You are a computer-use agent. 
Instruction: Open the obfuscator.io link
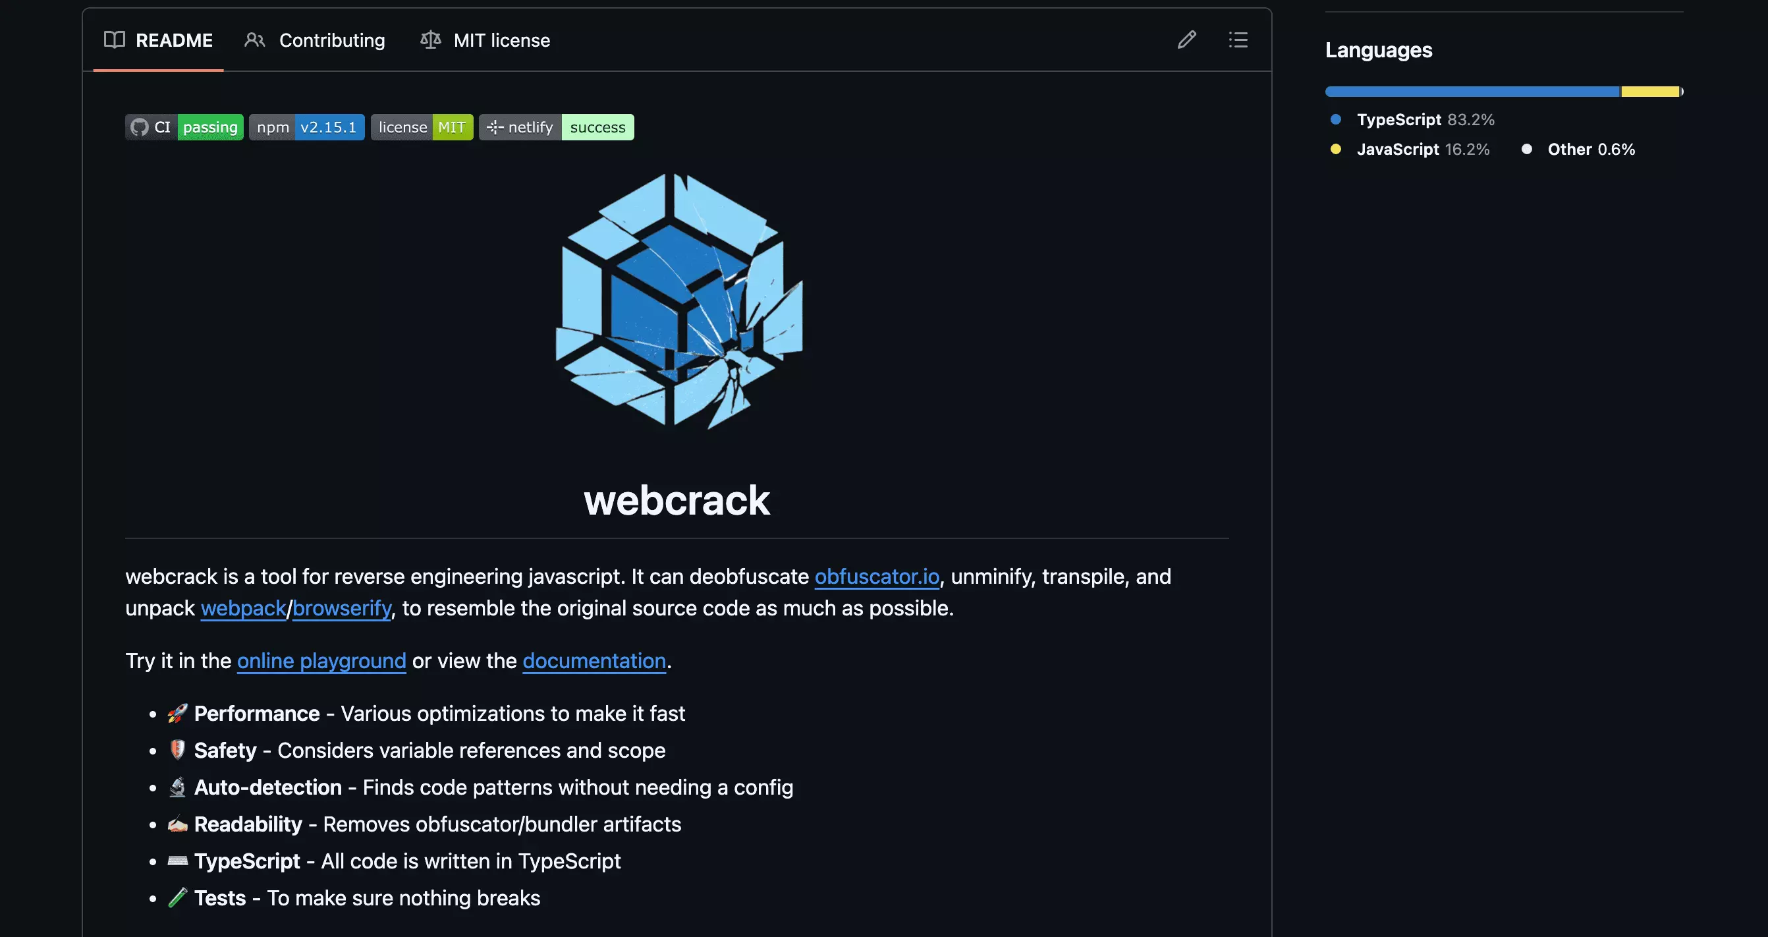[x=877, y=577]
